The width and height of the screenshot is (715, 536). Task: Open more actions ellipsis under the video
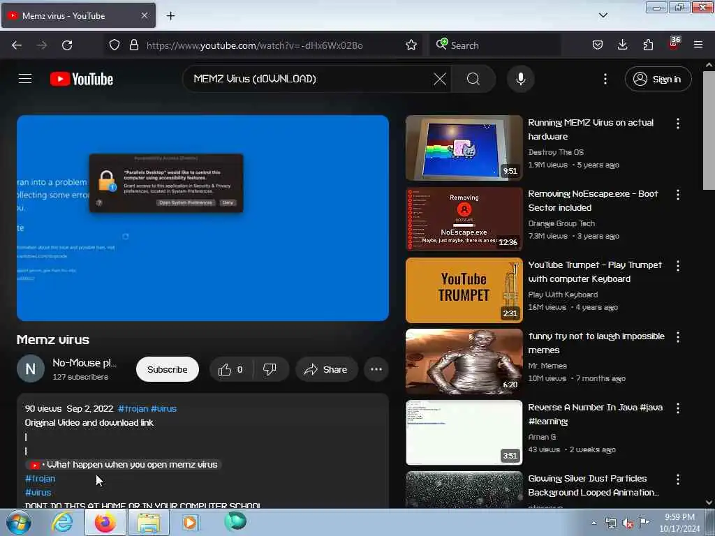[x=376, y=369]
